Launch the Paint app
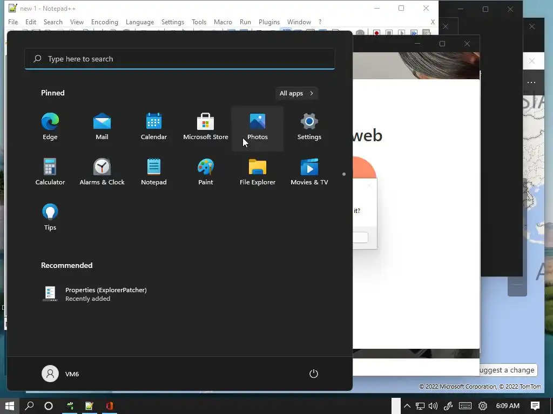 click(206, 172)
